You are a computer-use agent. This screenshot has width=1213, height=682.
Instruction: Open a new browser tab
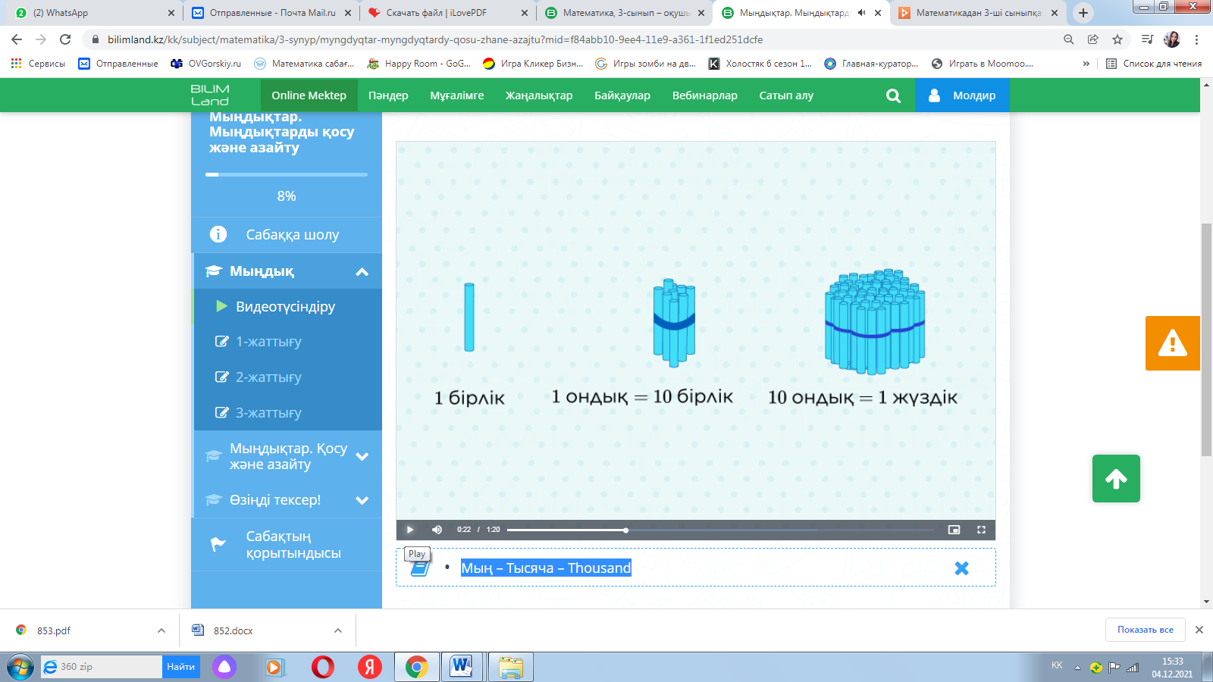pos(1083,13)
